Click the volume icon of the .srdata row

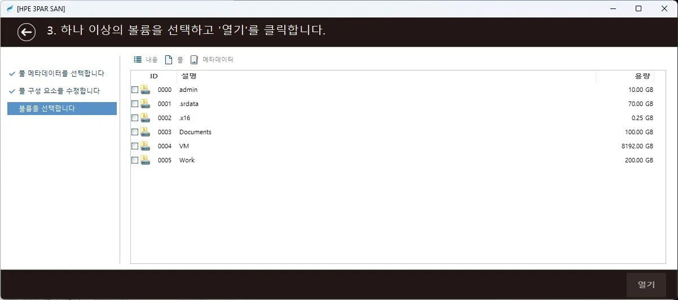point(145,104)
